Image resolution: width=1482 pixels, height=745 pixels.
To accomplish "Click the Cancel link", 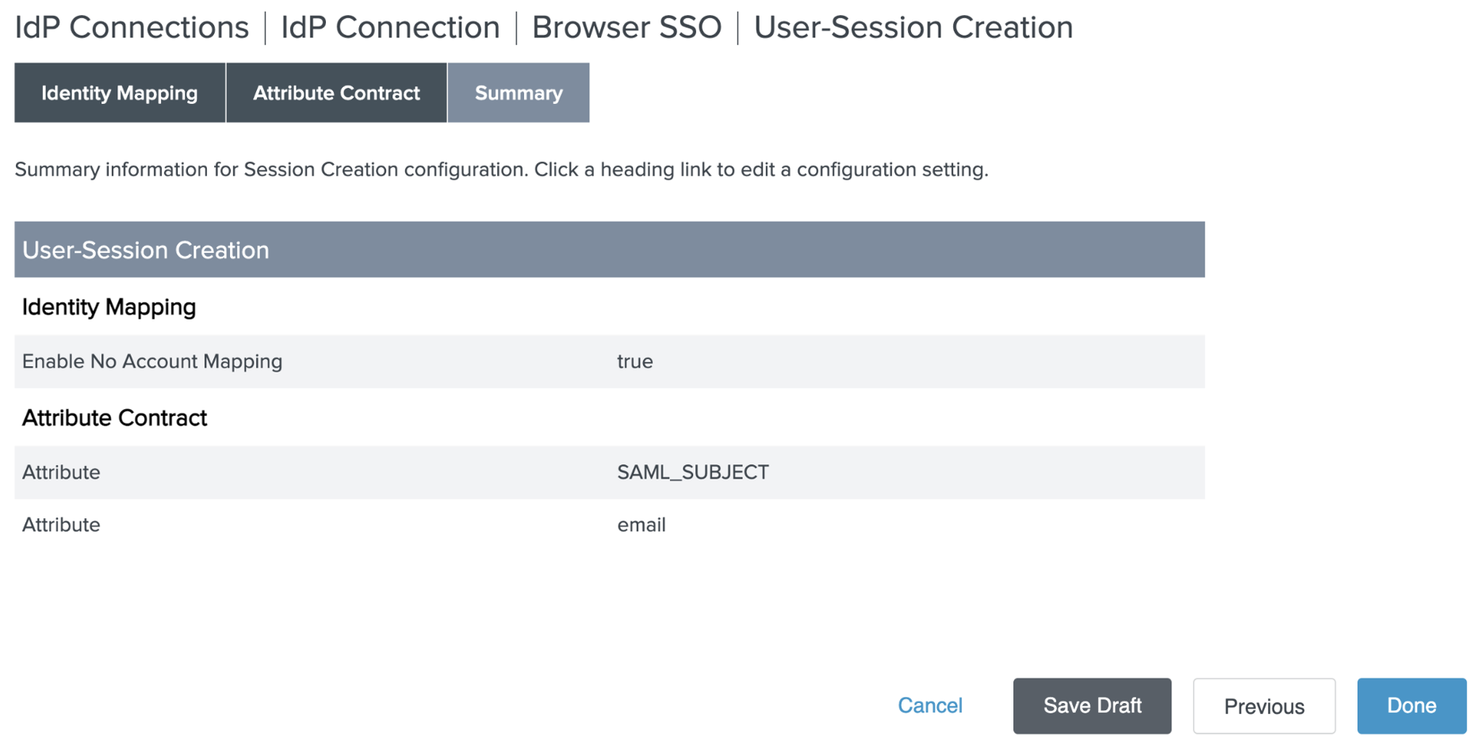I will (929, 705).
